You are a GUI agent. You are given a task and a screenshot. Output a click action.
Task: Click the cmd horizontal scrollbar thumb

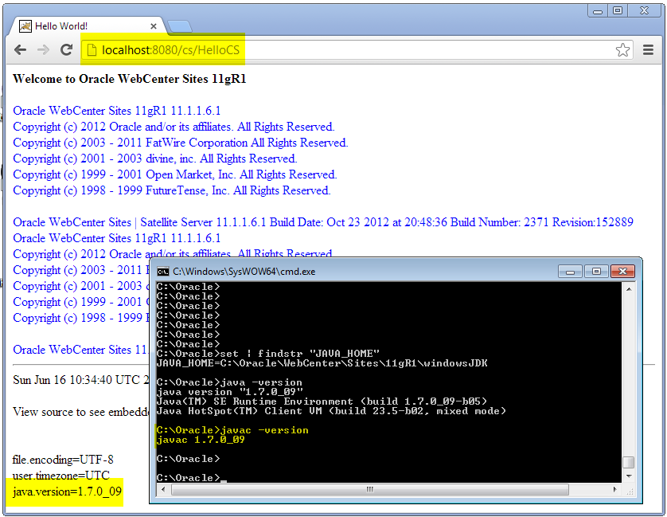(x=369, y=490)
